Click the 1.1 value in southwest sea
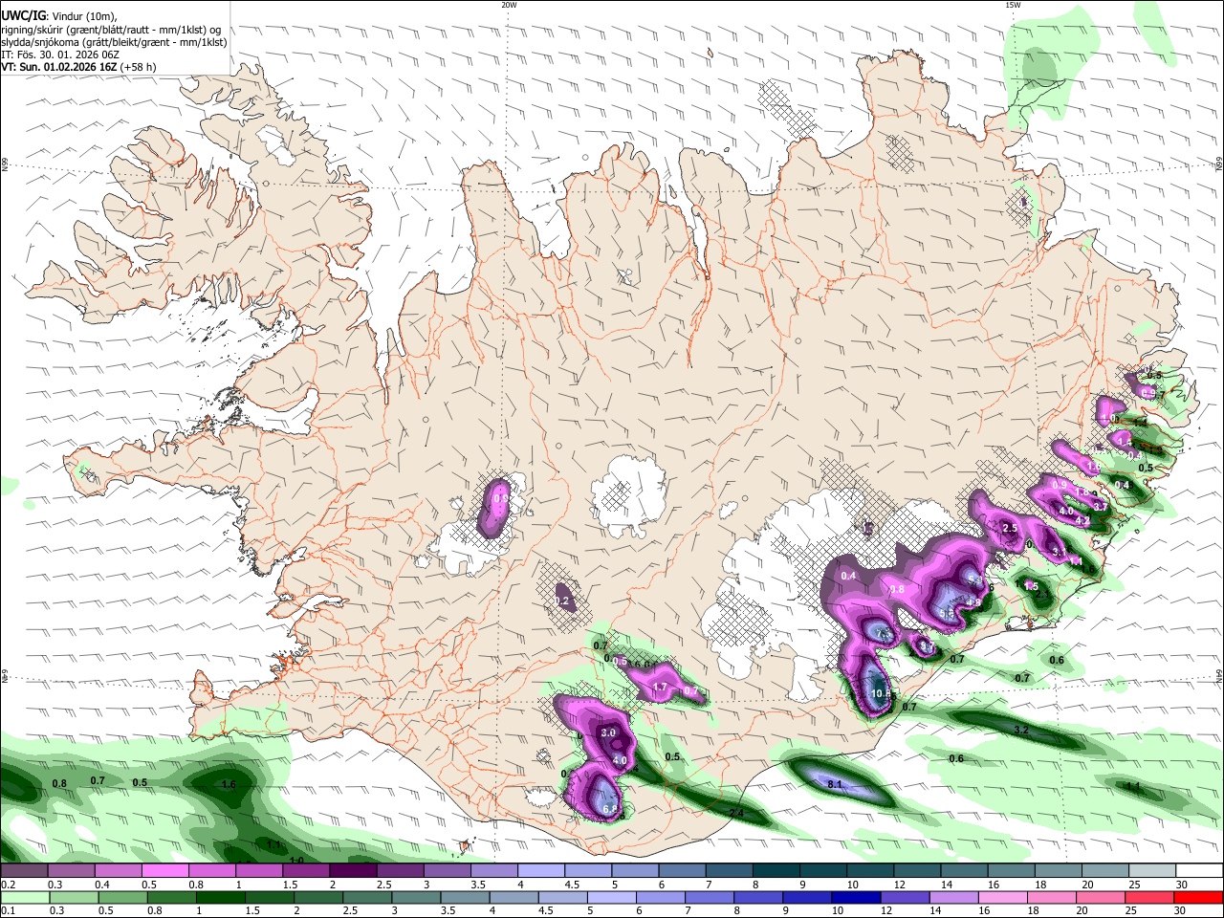This screenshot has height=918, width=1224. (274, 845)
